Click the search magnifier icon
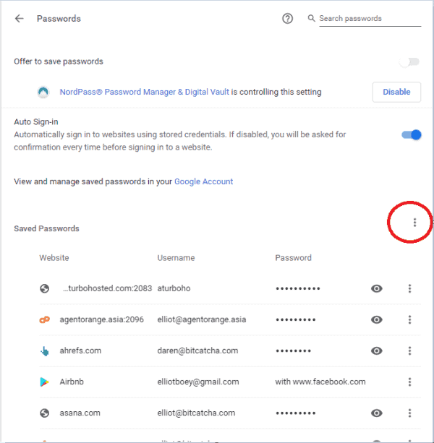Image resolution: width=434 pixels, height=443 pixels. (x=311, y=18)
